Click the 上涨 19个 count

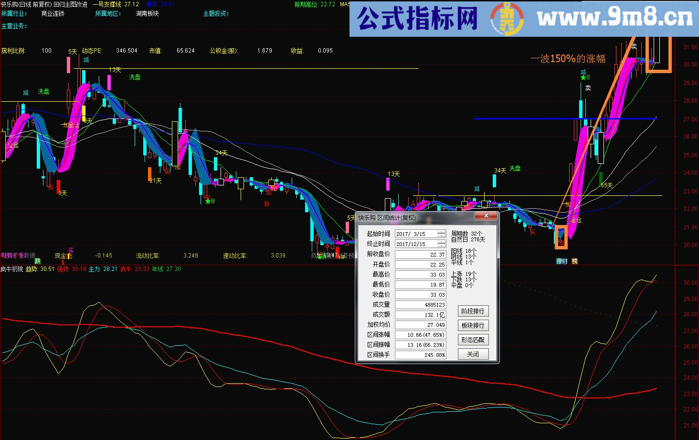point(464,274)
